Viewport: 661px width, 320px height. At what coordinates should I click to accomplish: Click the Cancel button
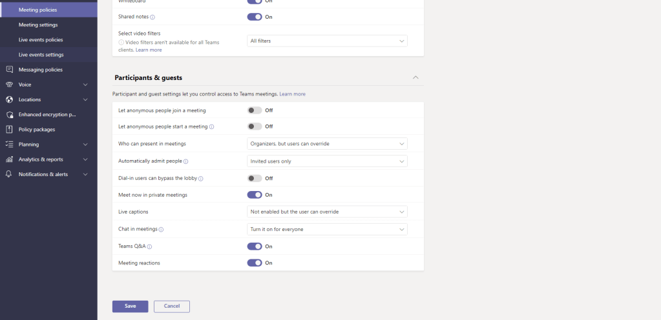(171, 306)
